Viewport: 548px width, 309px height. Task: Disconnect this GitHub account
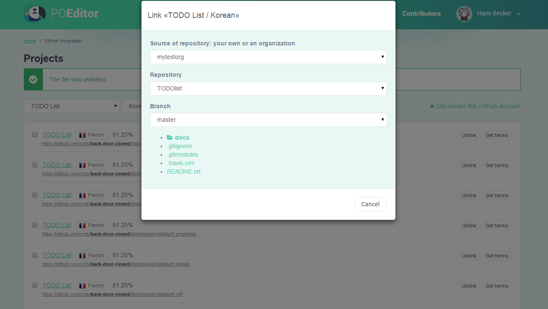click(x=475, y=106)
